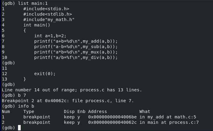Click 'in my_add at math.c:5' entry
213x131 pixels.
tap(168, 117)
